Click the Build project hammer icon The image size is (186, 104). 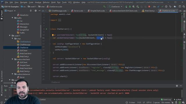point(104,7)
